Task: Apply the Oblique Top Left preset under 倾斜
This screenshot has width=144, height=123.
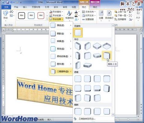Action: pos(78,111)
